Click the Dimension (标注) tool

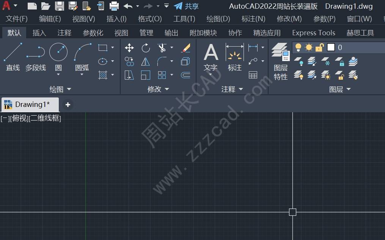235,57
